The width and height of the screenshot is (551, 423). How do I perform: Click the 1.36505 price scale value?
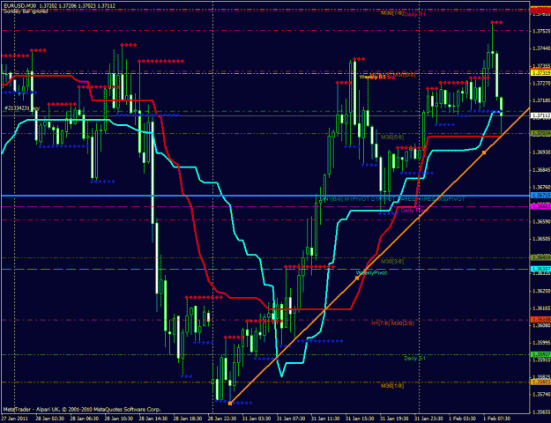tap(541, 239)
